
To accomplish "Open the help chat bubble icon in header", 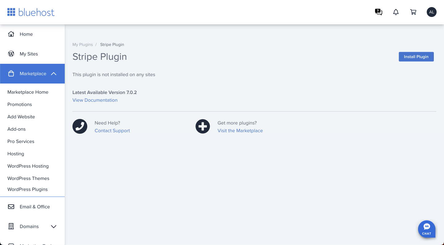I will 379,12.
